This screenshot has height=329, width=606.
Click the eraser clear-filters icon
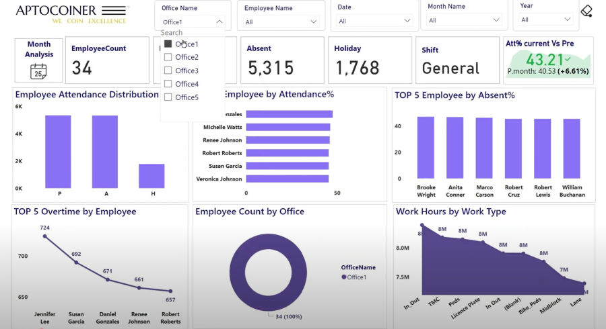click(x=586, y=11)
